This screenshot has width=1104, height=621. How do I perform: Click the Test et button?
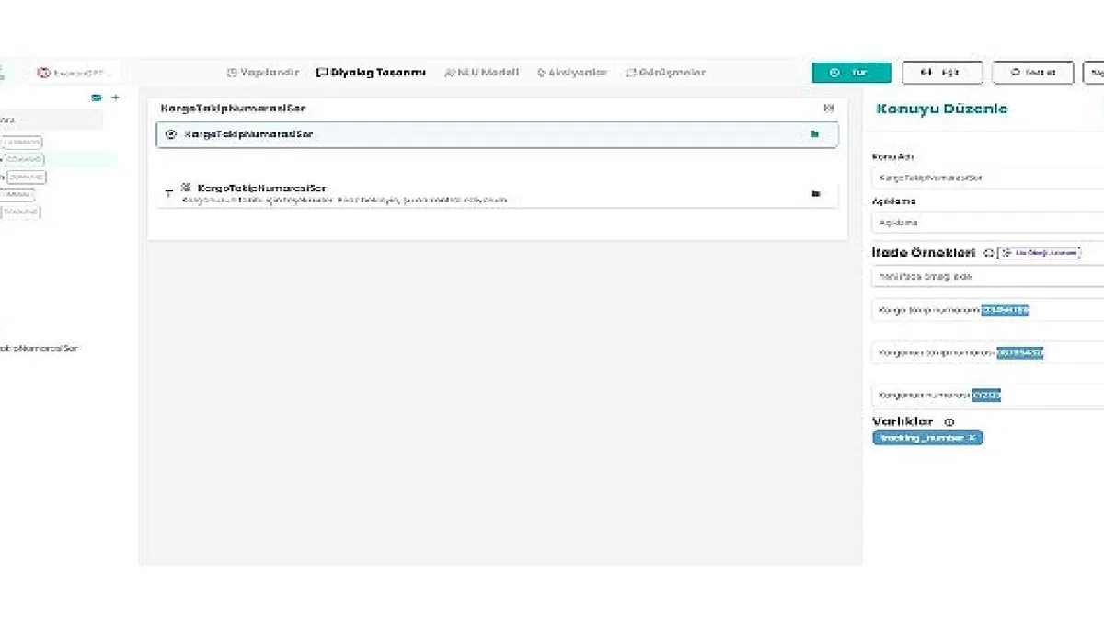[x=1032, y=73]
